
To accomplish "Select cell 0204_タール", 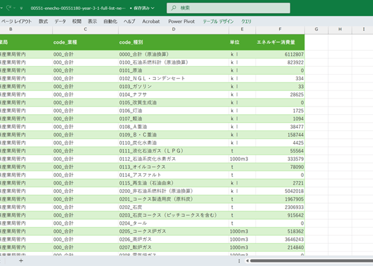I will [174, 223].
